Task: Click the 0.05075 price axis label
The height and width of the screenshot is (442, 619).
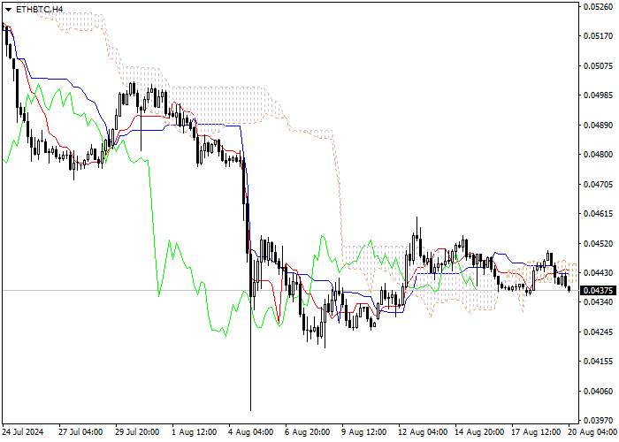Action: click(598, 65)
